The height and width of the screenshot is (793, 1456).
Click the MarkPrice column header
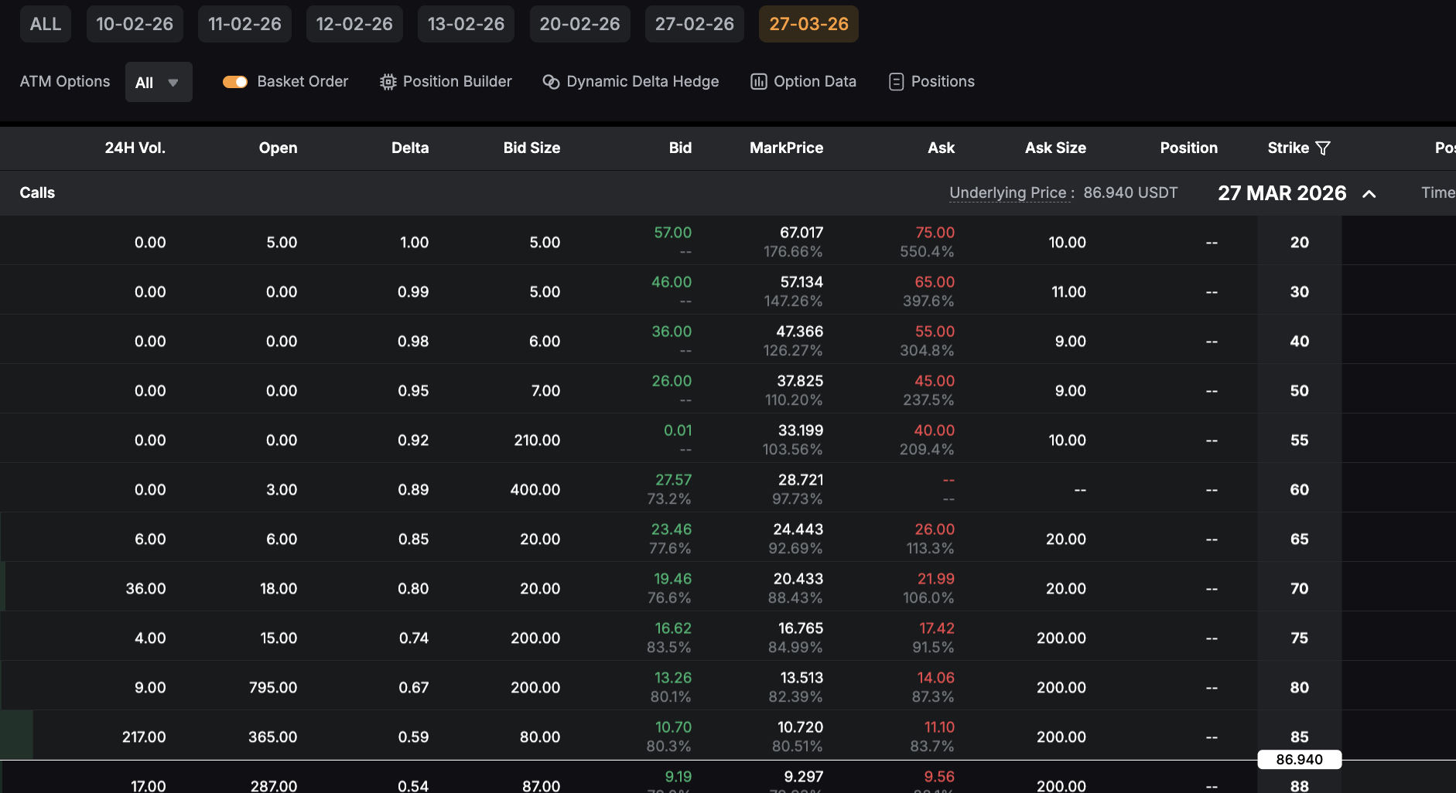(786, 148)
